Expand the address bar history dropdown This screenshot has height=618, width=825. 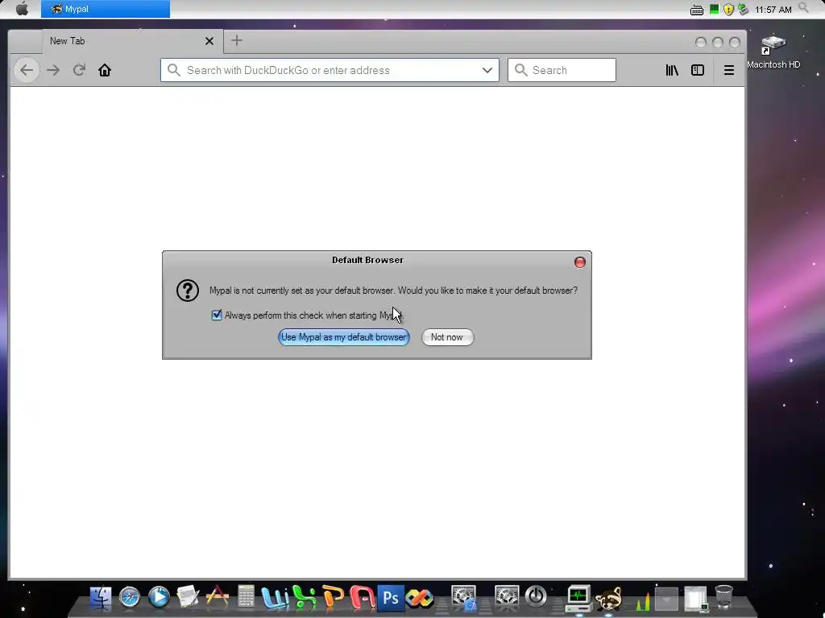tap(487, 70)
